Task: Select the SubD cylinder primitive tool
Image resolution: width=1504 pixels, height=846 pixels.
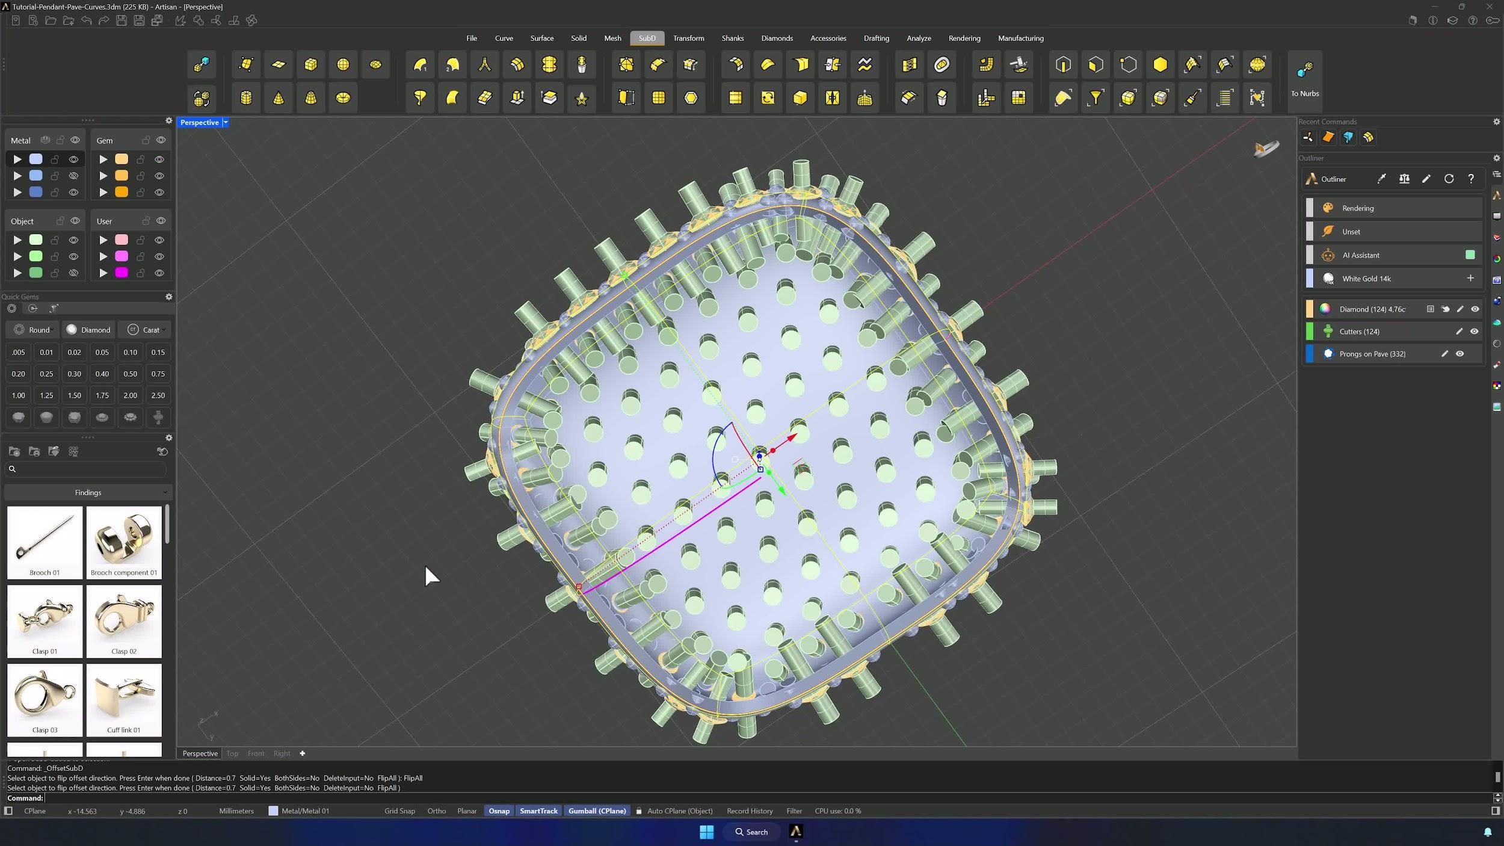Action: 246,97
